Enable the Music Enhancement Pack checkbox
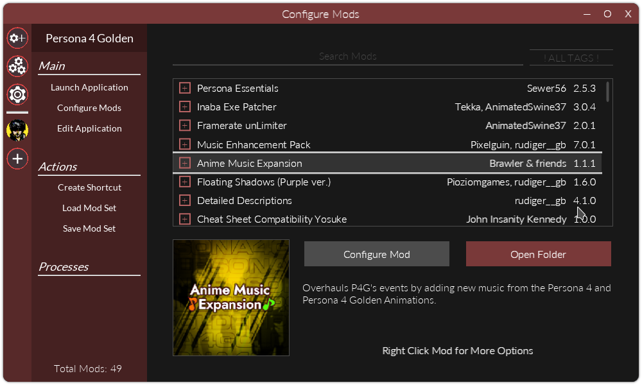The image size is (642, 385). pos(185,144)
